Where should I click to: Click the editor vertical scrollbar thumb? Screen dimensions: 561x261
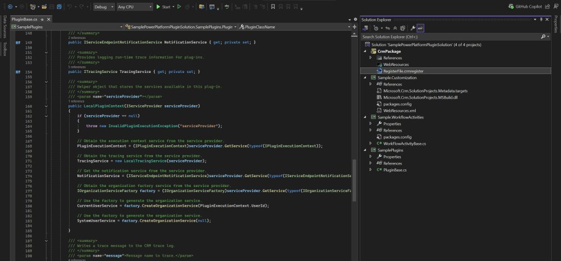(x=354, y=181)
